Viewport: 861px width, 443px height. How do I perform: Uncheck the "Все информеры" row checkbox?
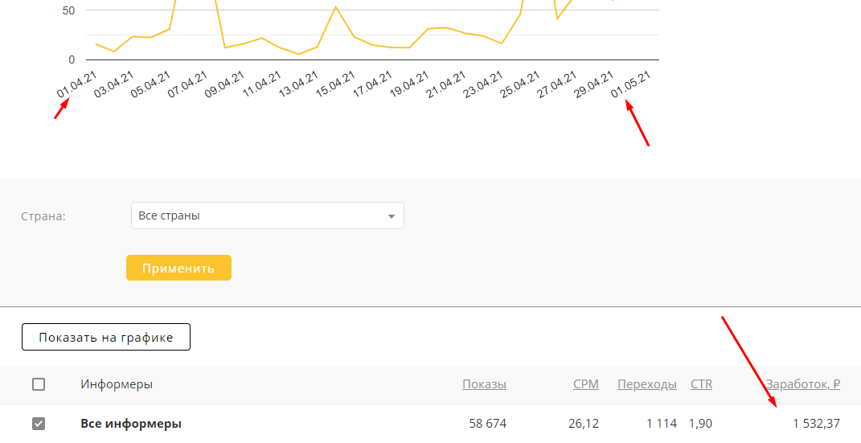coord(39,424)
